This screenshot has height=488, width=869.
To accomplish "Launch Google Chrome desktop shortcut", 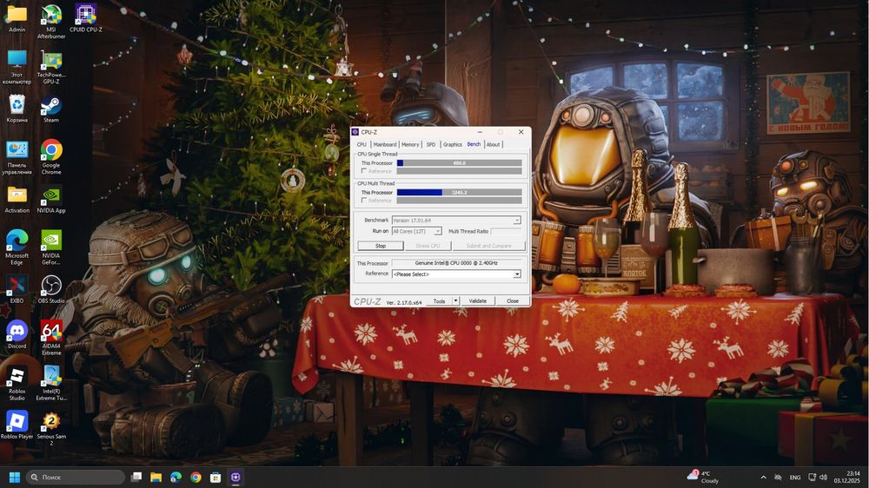I will tap(51, 157).
